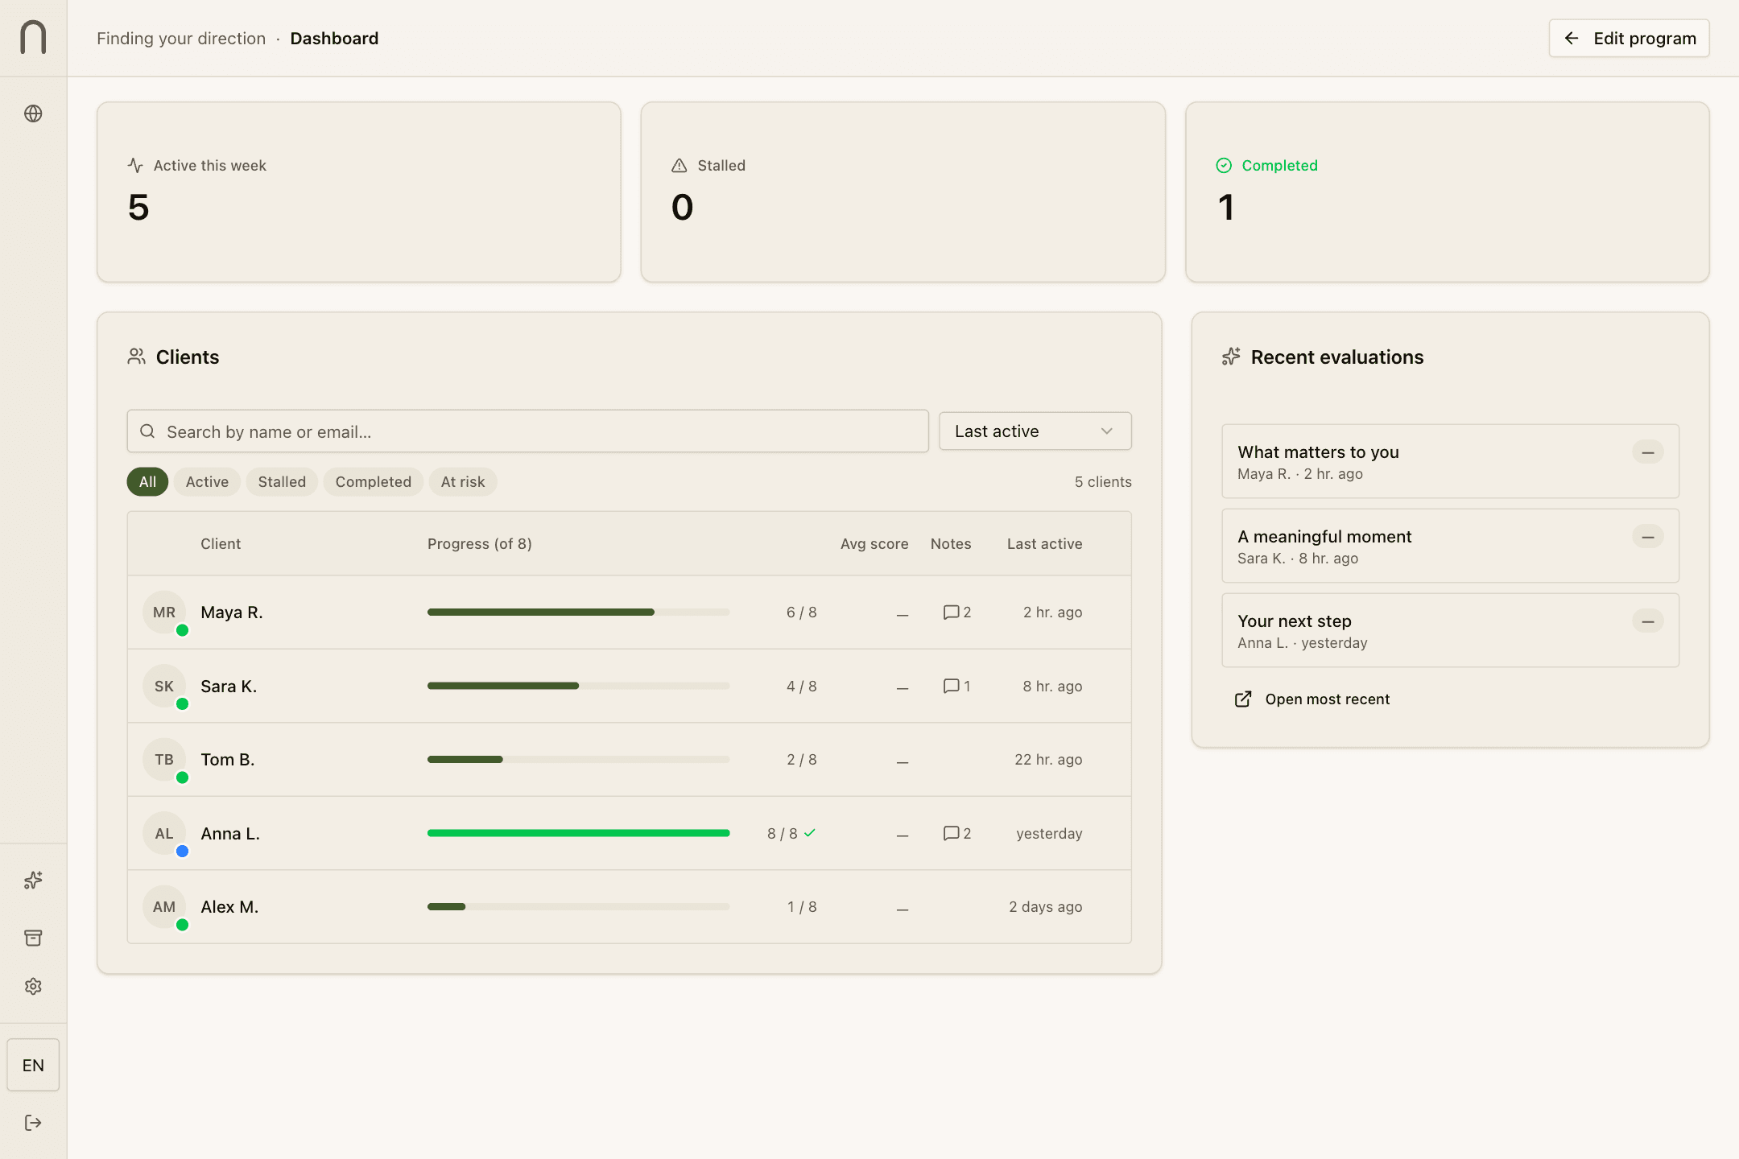Click the Edit program button
The image size is (1739, 1159).
[1629, 39]
